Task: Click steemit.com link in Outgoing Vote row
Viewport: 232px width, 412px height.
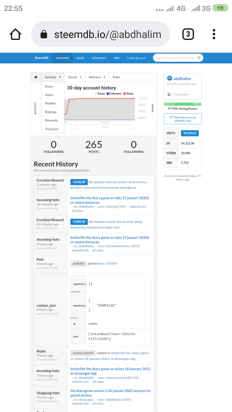Action: (x=80, y=404)
